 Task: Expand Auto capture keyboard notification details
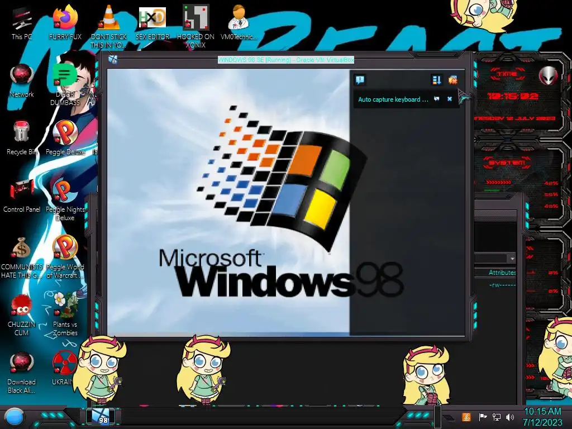coord(437,99)
